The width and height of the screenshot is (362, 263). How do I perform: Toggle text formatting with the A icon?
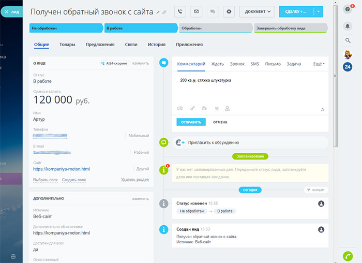[322, 109]
